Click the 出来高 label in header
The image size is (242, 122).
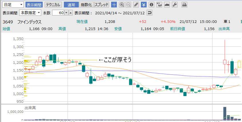coord(224,29)
